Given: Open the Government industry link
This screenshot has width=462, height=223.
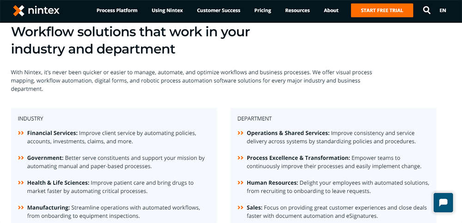Looking at the screenshot, I should pos(45,158).
